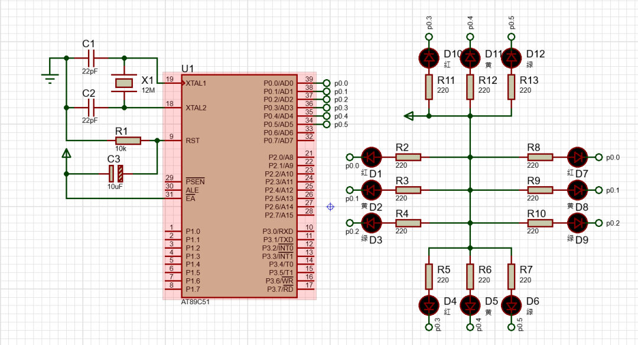Image resolution: width=638 pixels, height=345 pixels.
Task: Click the P3.7/RD pin label
Action: coord(281,289)
